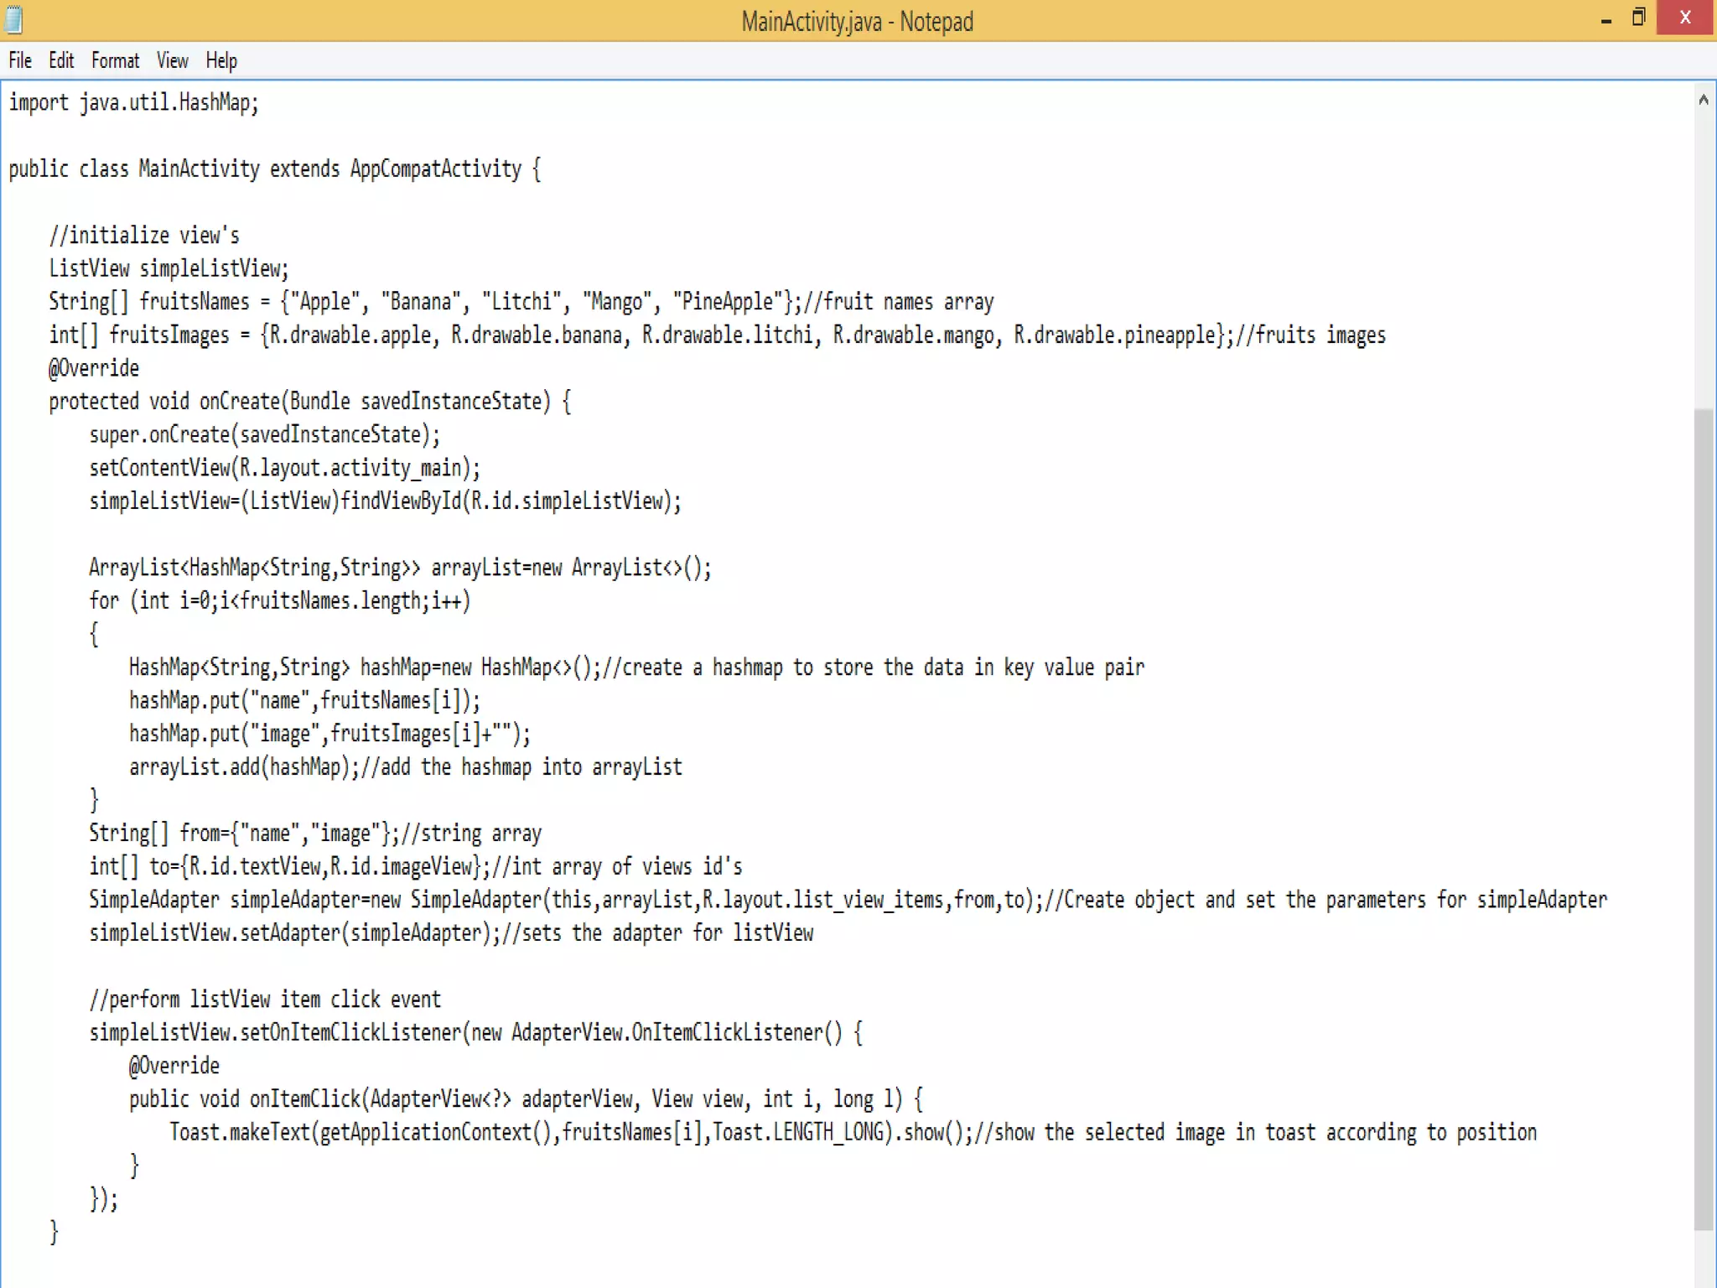Open the Help menu
Image resolution: width=1717 pixels, height=1288 pixels.
(x=221, y=60)
